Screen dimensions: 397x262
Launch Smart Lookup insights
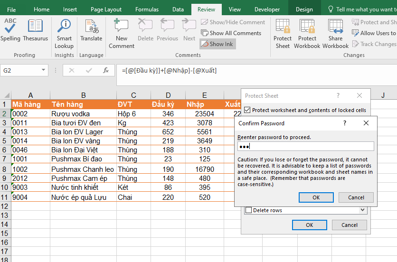click(x=64, y=33)
